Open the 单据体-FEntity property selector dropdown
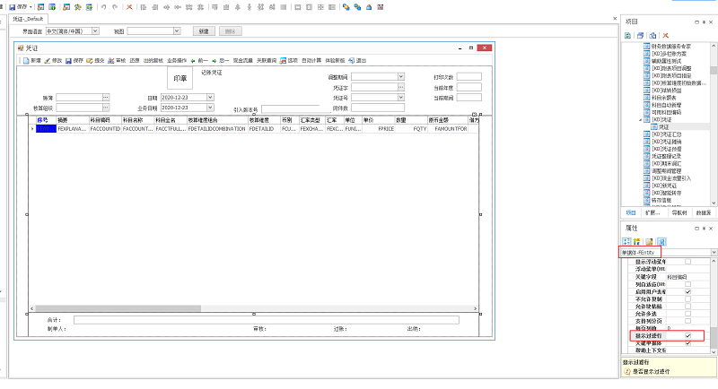 [x=714, y=253]
